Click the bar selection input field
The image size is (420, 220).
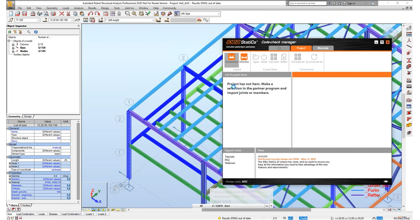click(x=59, y=20)
